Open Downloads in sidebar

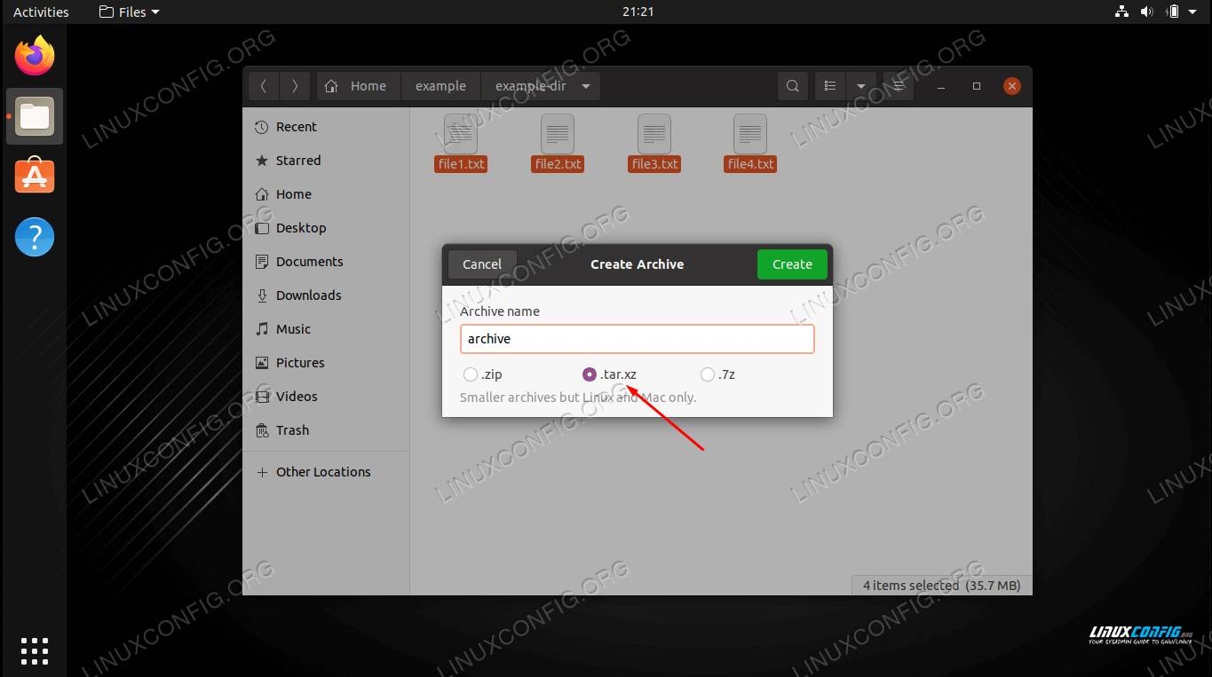(326, 295)
